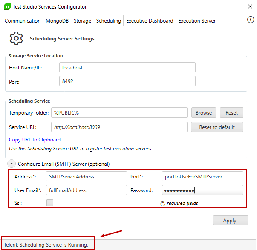Click the 'Host Name/IP:' label
Screen dimensions: 257x250
pos(26,68)
